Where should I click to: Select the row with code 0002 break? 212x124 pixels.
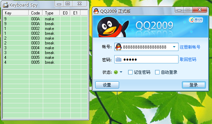[x=45, y=33]
